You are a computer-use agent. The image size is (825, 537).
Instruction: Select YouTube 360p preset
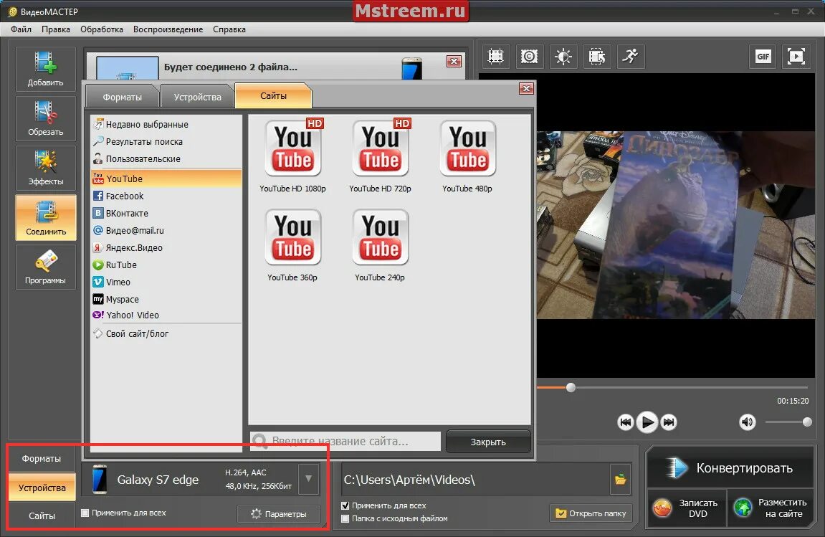(x=292, y=245)
